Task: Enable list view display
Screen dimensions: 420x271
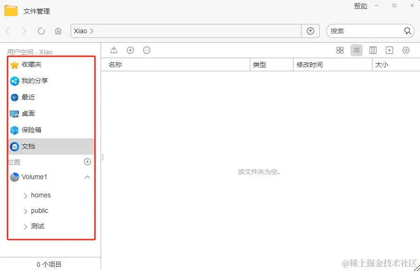Action: [357, 50]
